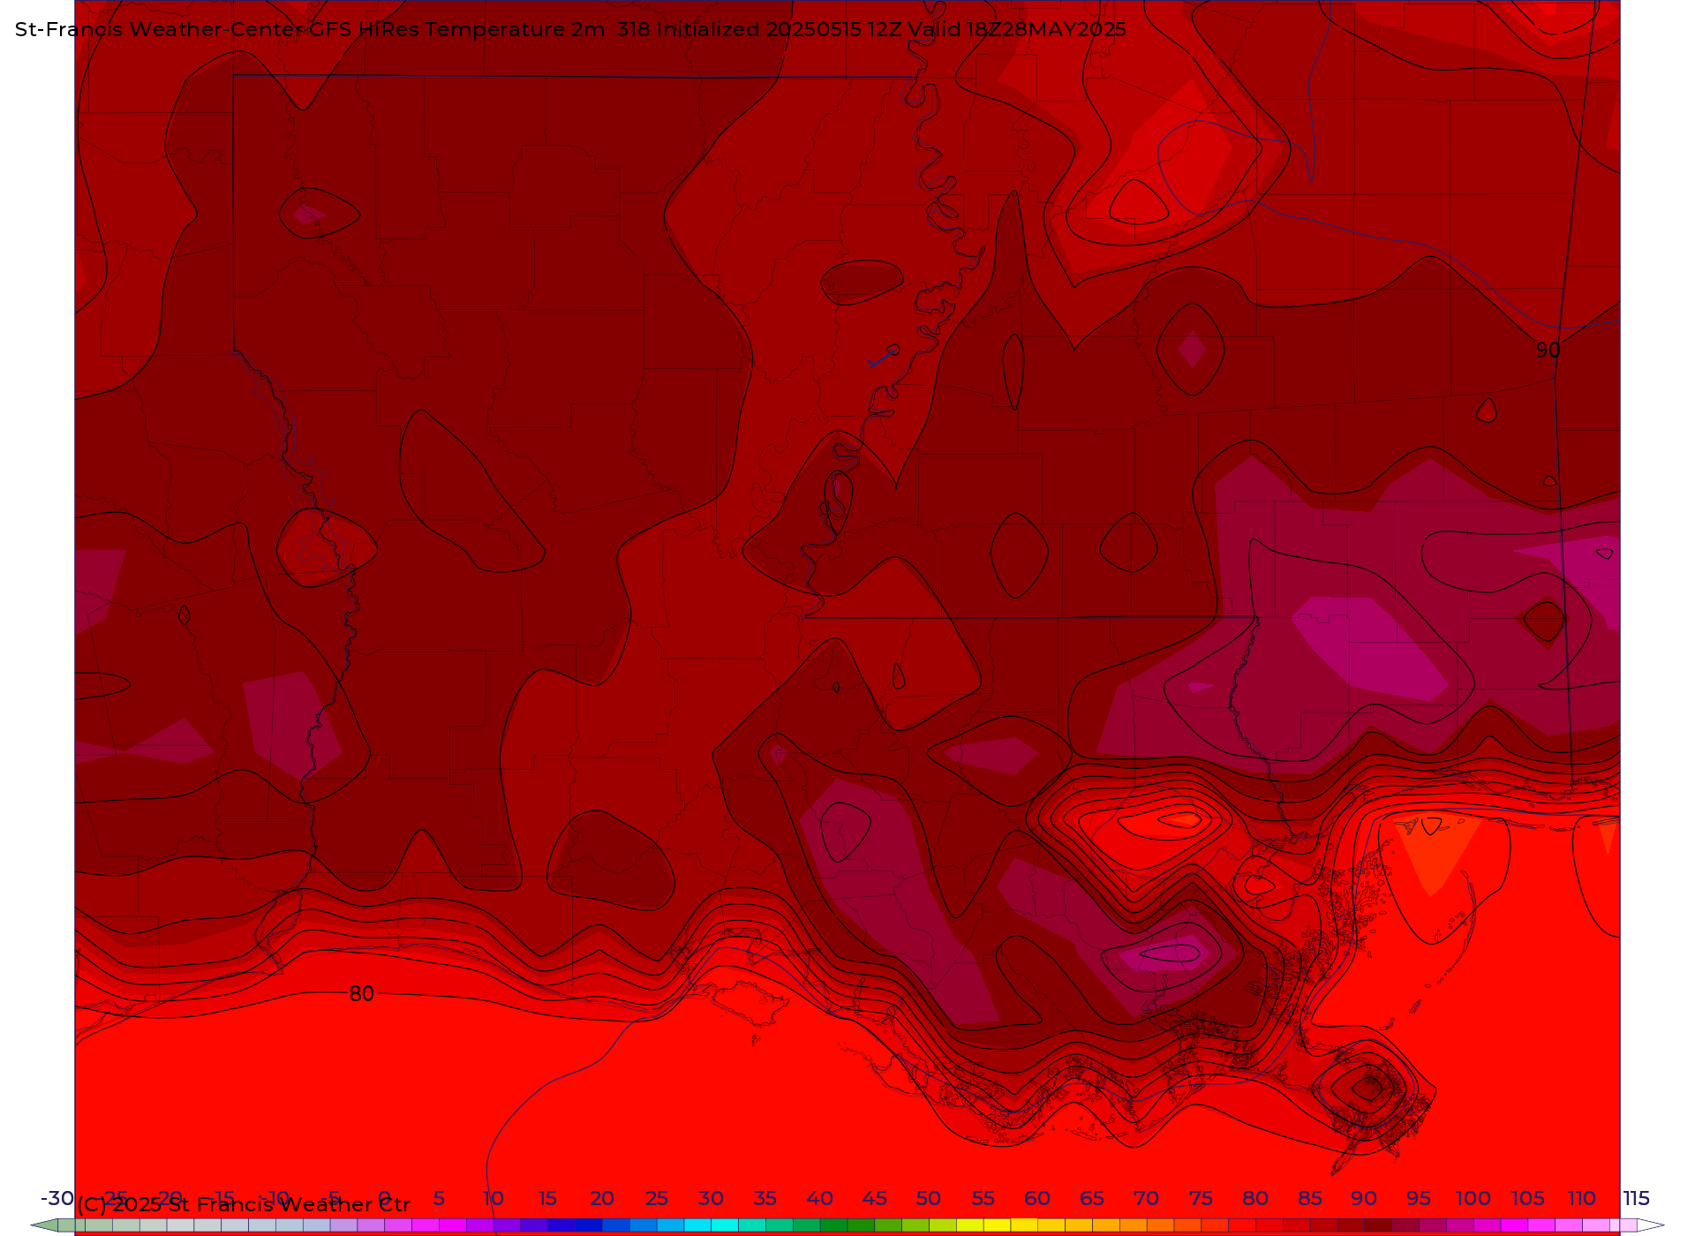Click the left arrow cap of the colorbar
This screenshot has width=1695, height=1236.
45,1225
